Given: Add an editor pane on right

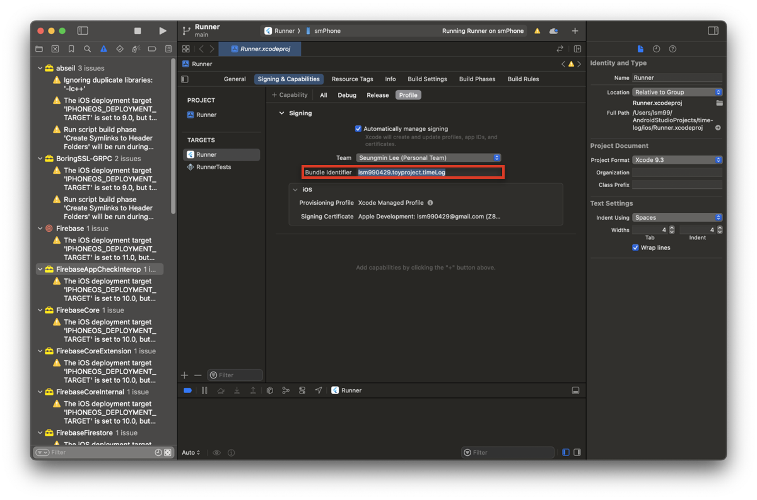Looking at the screenshot, I should 577,49.
